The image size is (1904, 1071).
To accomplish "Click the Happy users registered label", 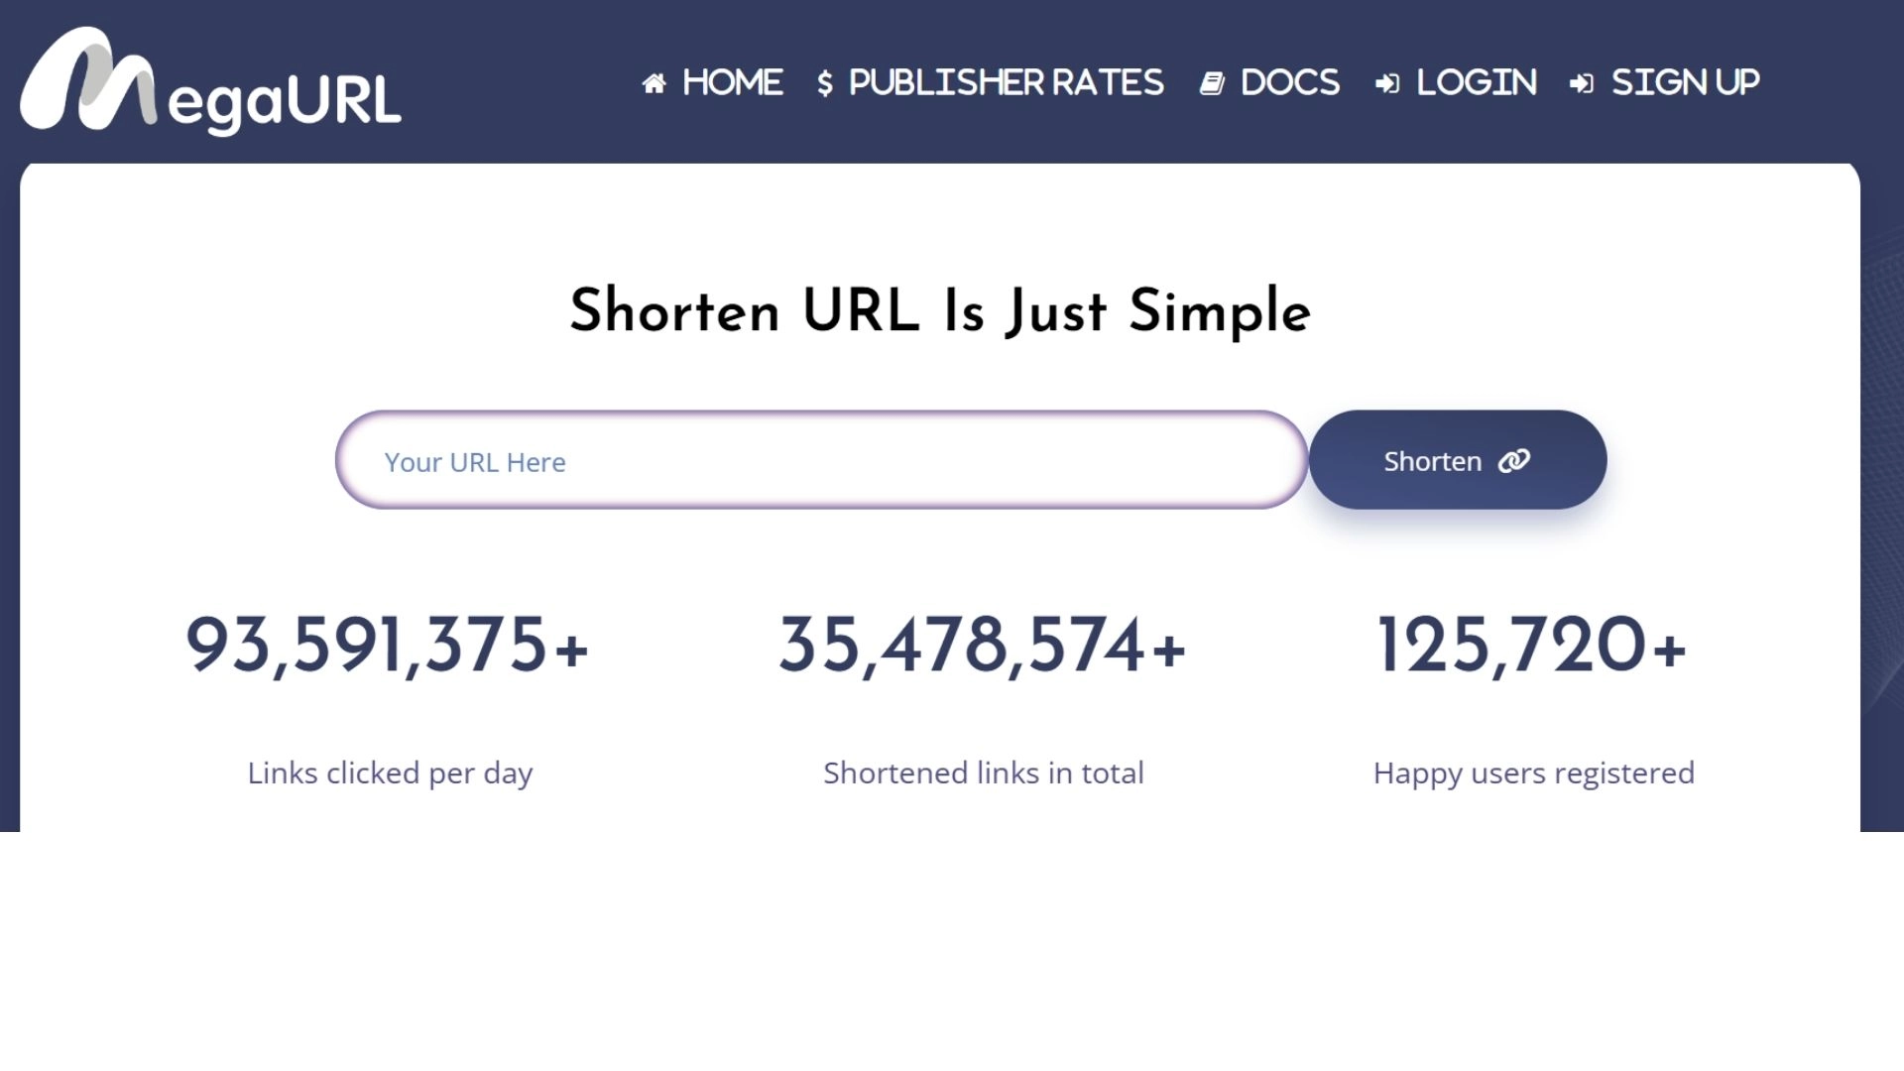I will 1533,773.
